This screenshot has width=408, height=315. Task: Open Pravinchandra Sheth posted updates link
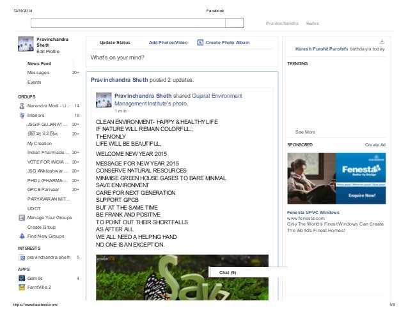coord(119,80)
